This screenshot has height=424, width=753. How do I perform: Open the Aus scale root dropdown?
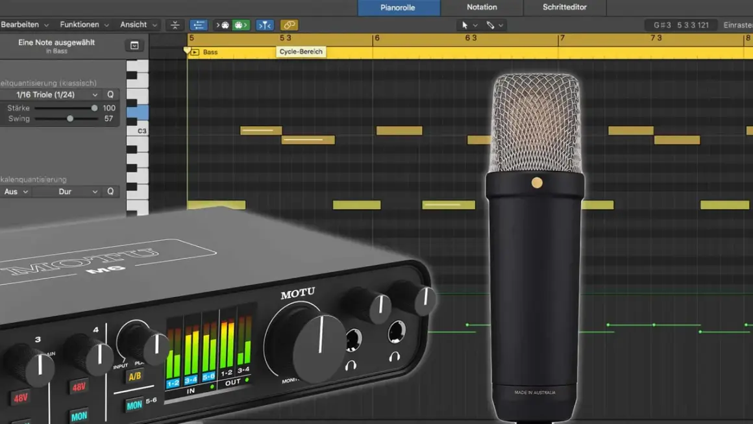[x=16, y=192]
